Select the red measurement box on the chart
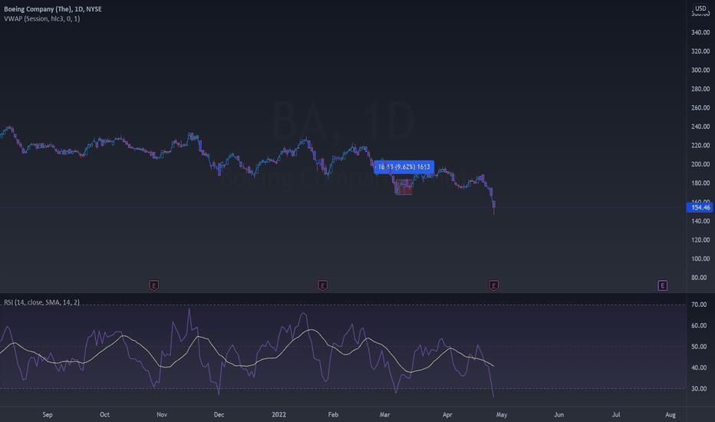Viewport: 715px width, 422px height. tap(404, 187)
